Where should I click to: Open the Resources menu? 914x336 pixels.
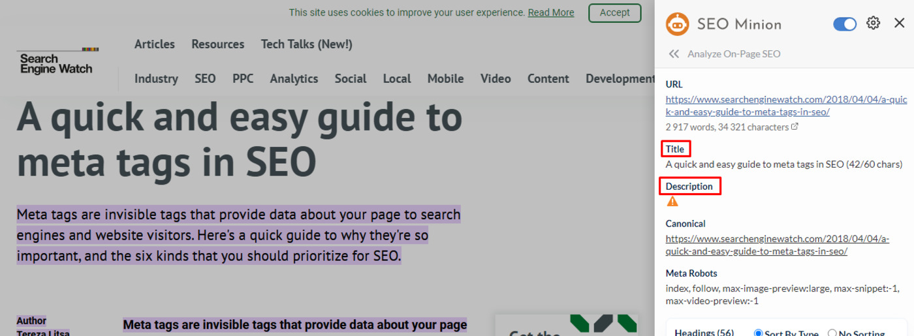[217, 44]
